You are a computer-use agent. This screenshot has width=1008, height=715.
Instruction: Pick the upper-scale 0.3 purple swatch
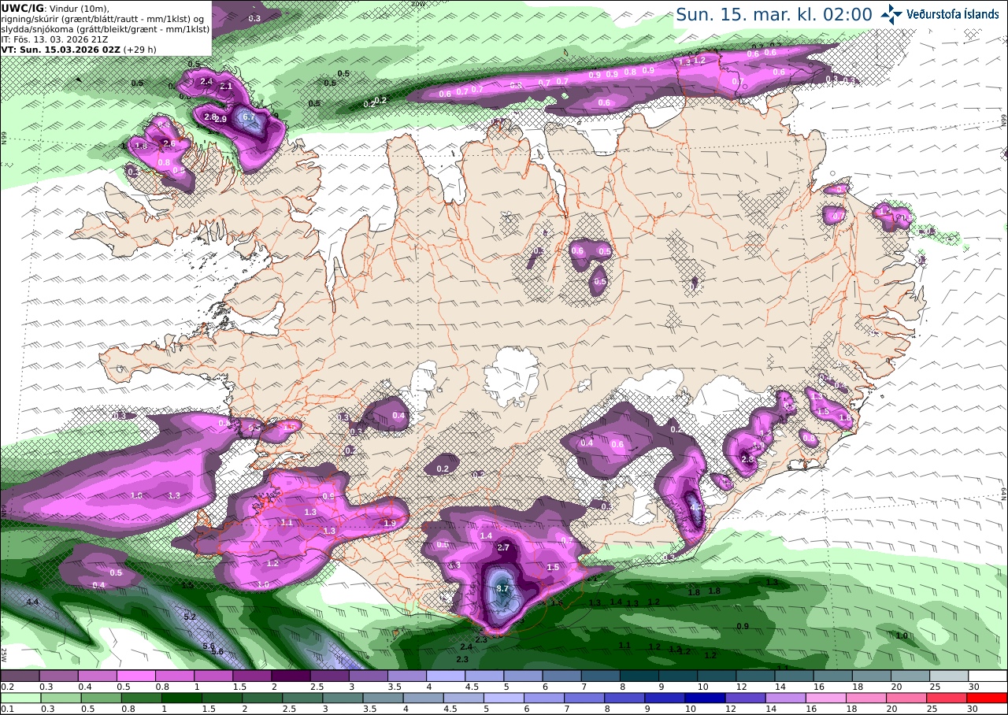(58, 676)
